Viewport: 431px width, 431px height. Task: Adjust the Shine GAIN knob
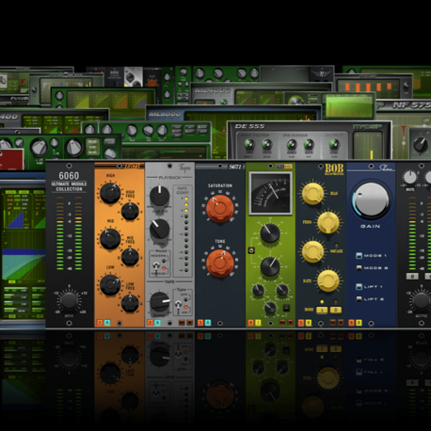tap(371, 200)
